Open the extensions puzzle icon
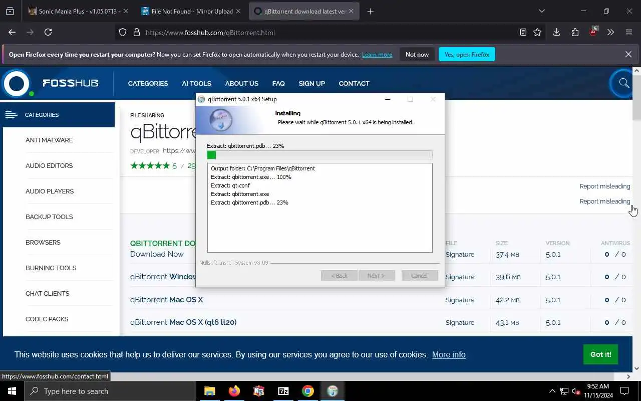The height and width of the screenshot is (401, 641). (x=575, y=32)
